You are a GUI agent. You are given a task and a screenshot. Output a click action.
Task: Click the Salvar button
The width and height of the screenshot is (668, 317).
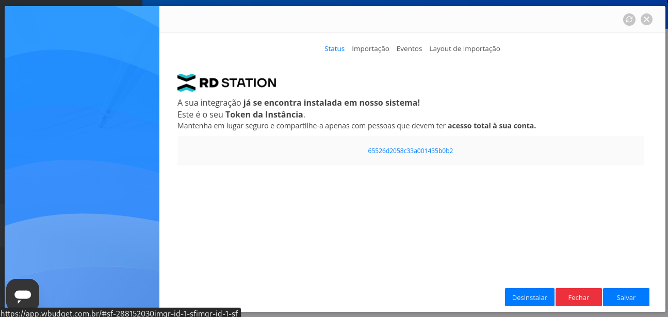point(626,297)
